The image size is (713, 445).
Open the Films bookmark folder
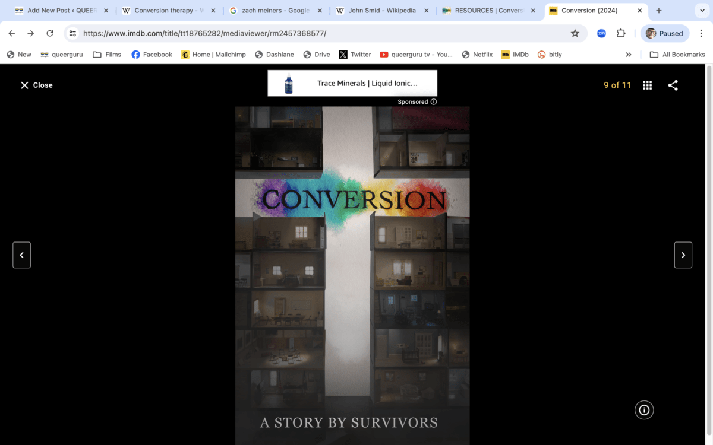107,55
